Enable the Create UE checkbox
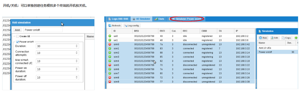Viewport: 301px width, 102px height. click(x=18, y=36)
